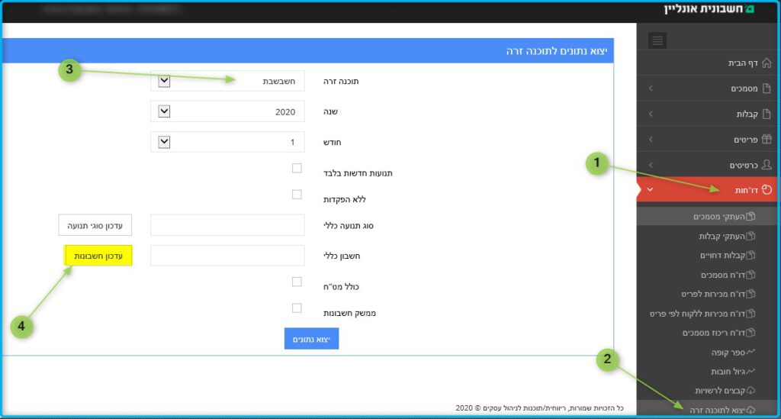Open the כרטיסים sidebar menu
This screenshot has height=419, width=781.
[x=707, y=164]
